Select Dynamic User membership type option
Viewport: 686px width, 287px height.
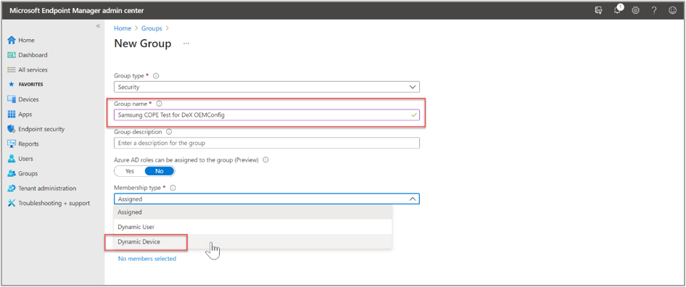point(253,227)
